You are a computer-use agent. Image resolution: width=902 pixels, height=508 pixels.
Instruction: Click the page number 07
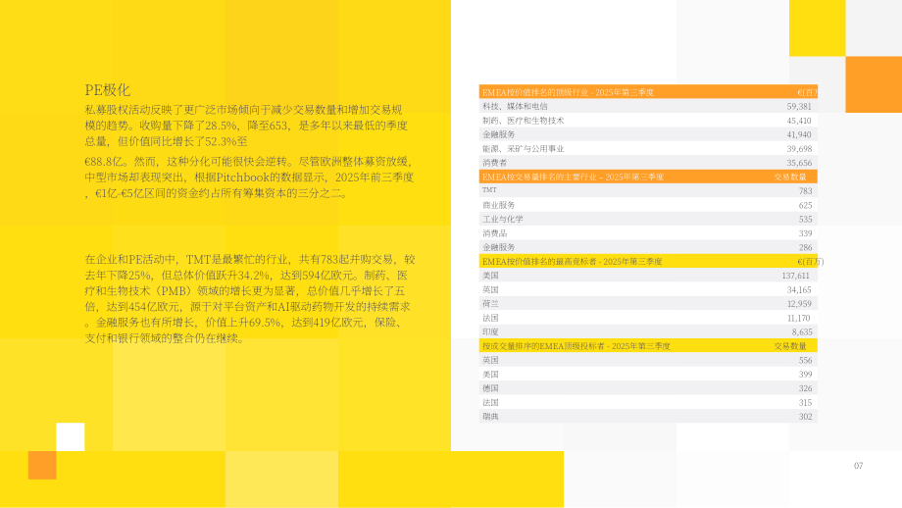(858, 466)
